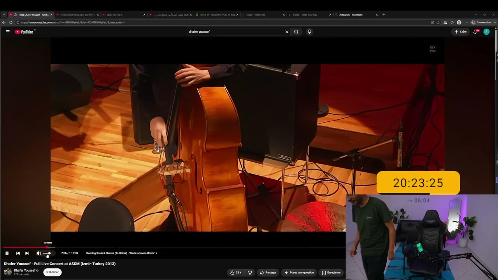Switch to the 'Animal rampages' tab
The image size is (498, 280).
[x=77, y=15]
